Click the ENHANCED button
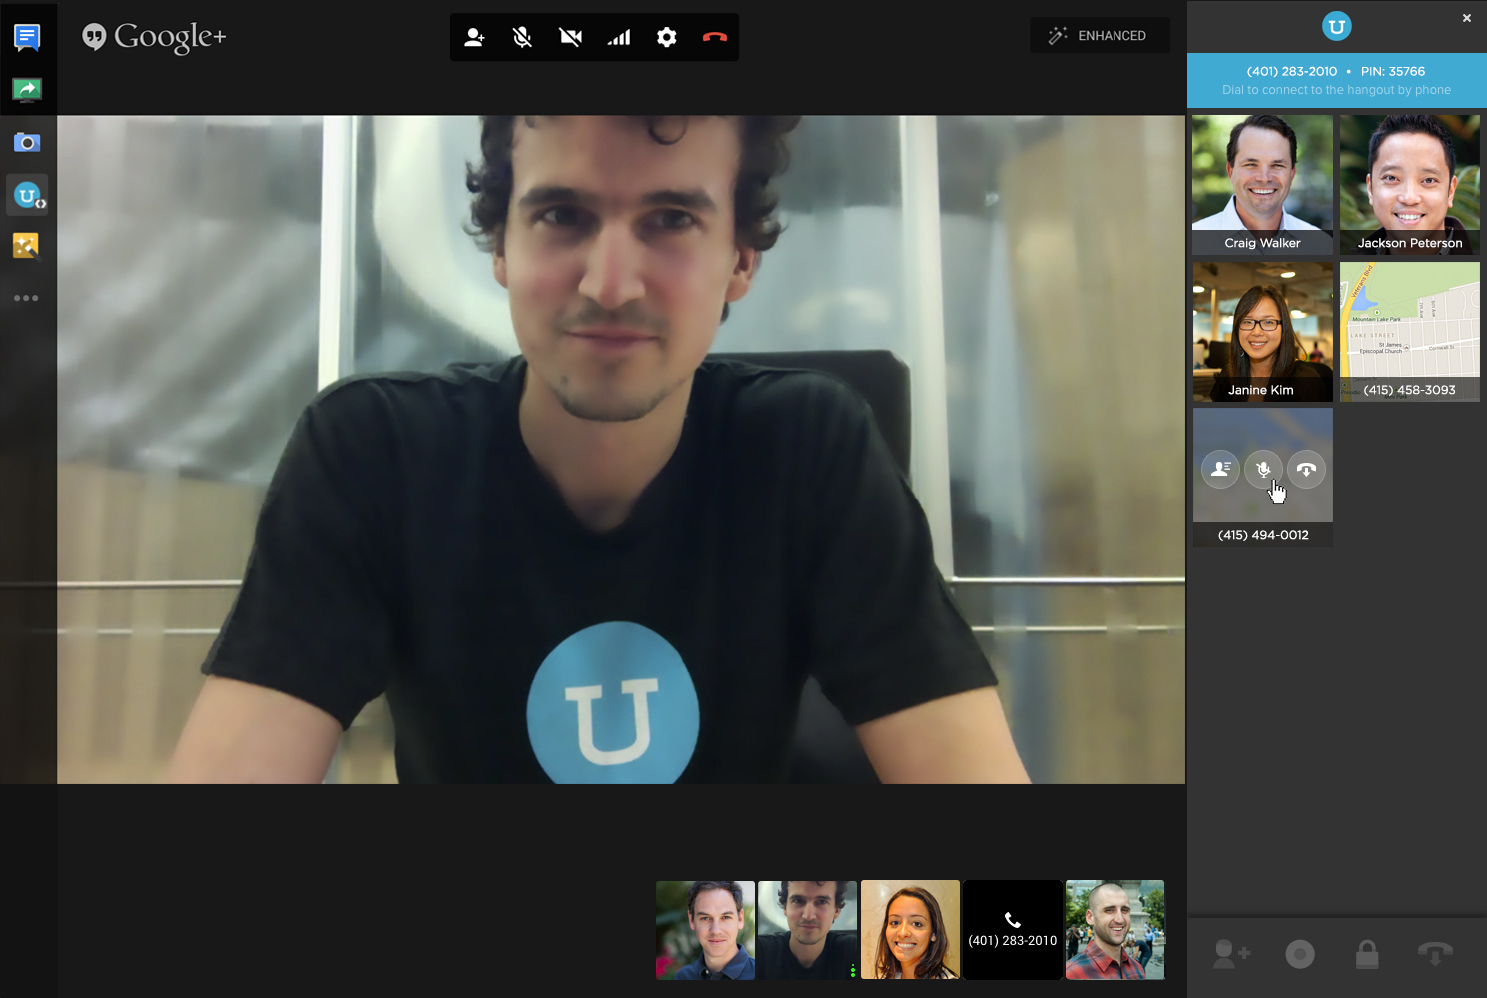The width and height of the screenshot is (1487, 998). [1099, 36]
